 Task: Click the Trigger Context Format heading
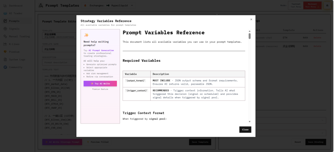tap(143, 113)
